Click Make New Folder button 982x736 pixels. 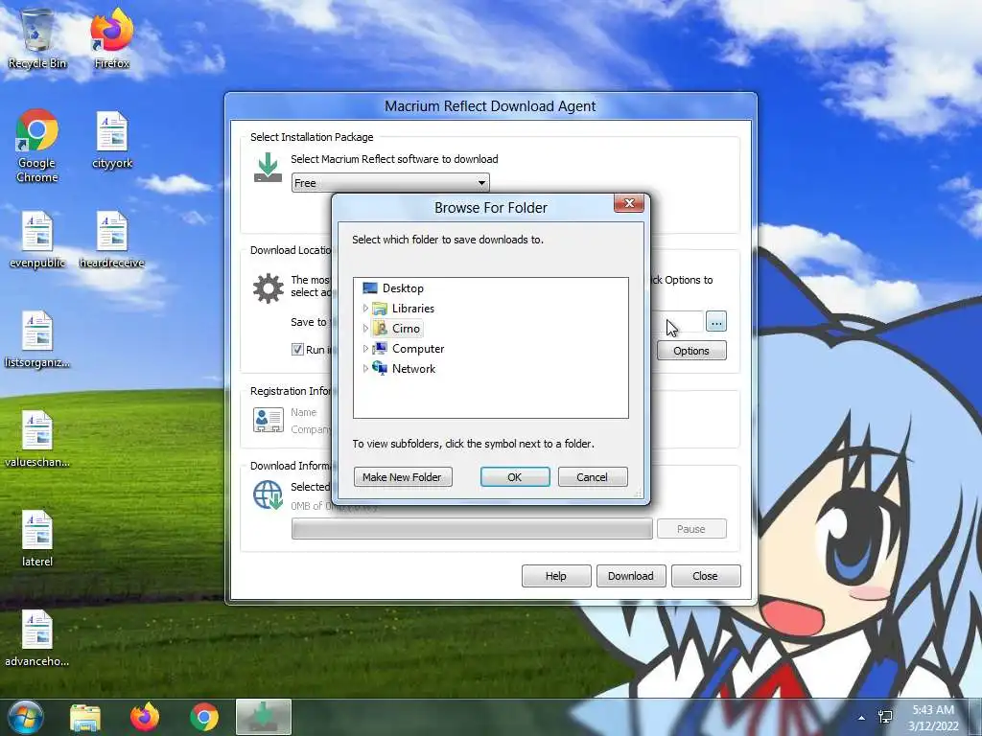coord(403,477)
